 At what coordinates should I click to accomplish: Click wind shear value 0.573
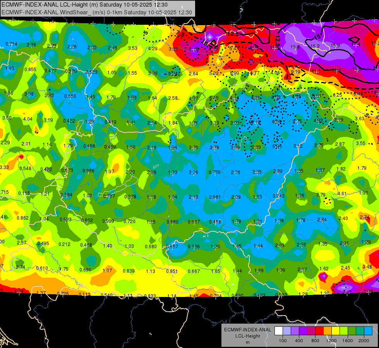point(67,170)
